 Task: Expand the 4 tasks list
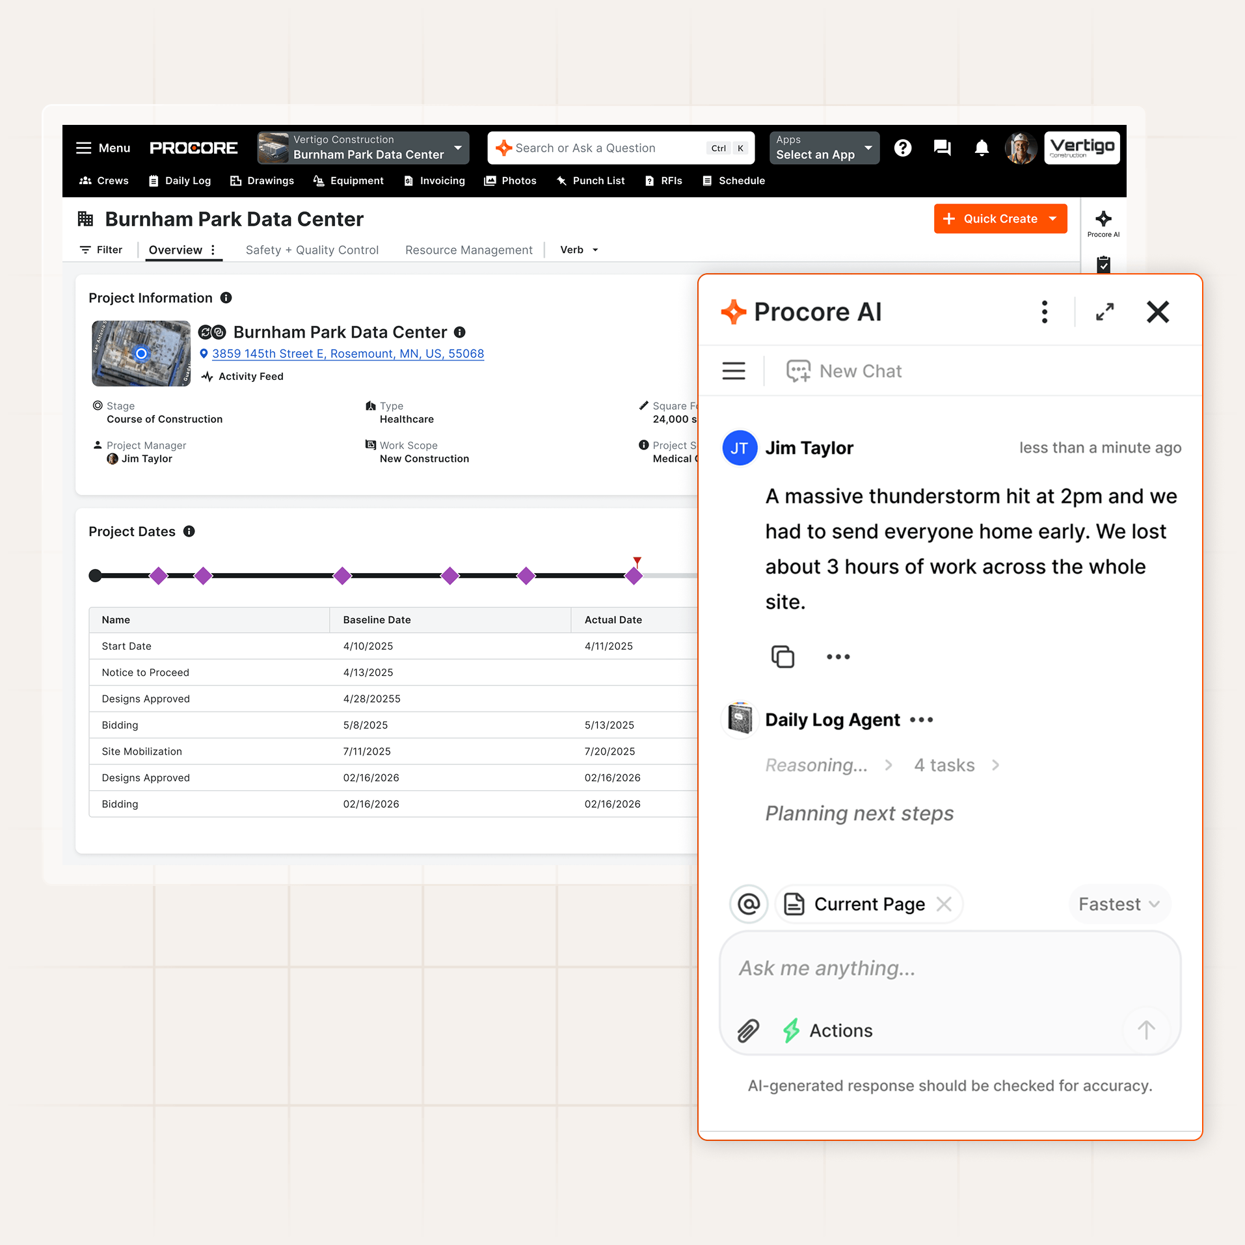pyautogui.click(x=956, y=765)
